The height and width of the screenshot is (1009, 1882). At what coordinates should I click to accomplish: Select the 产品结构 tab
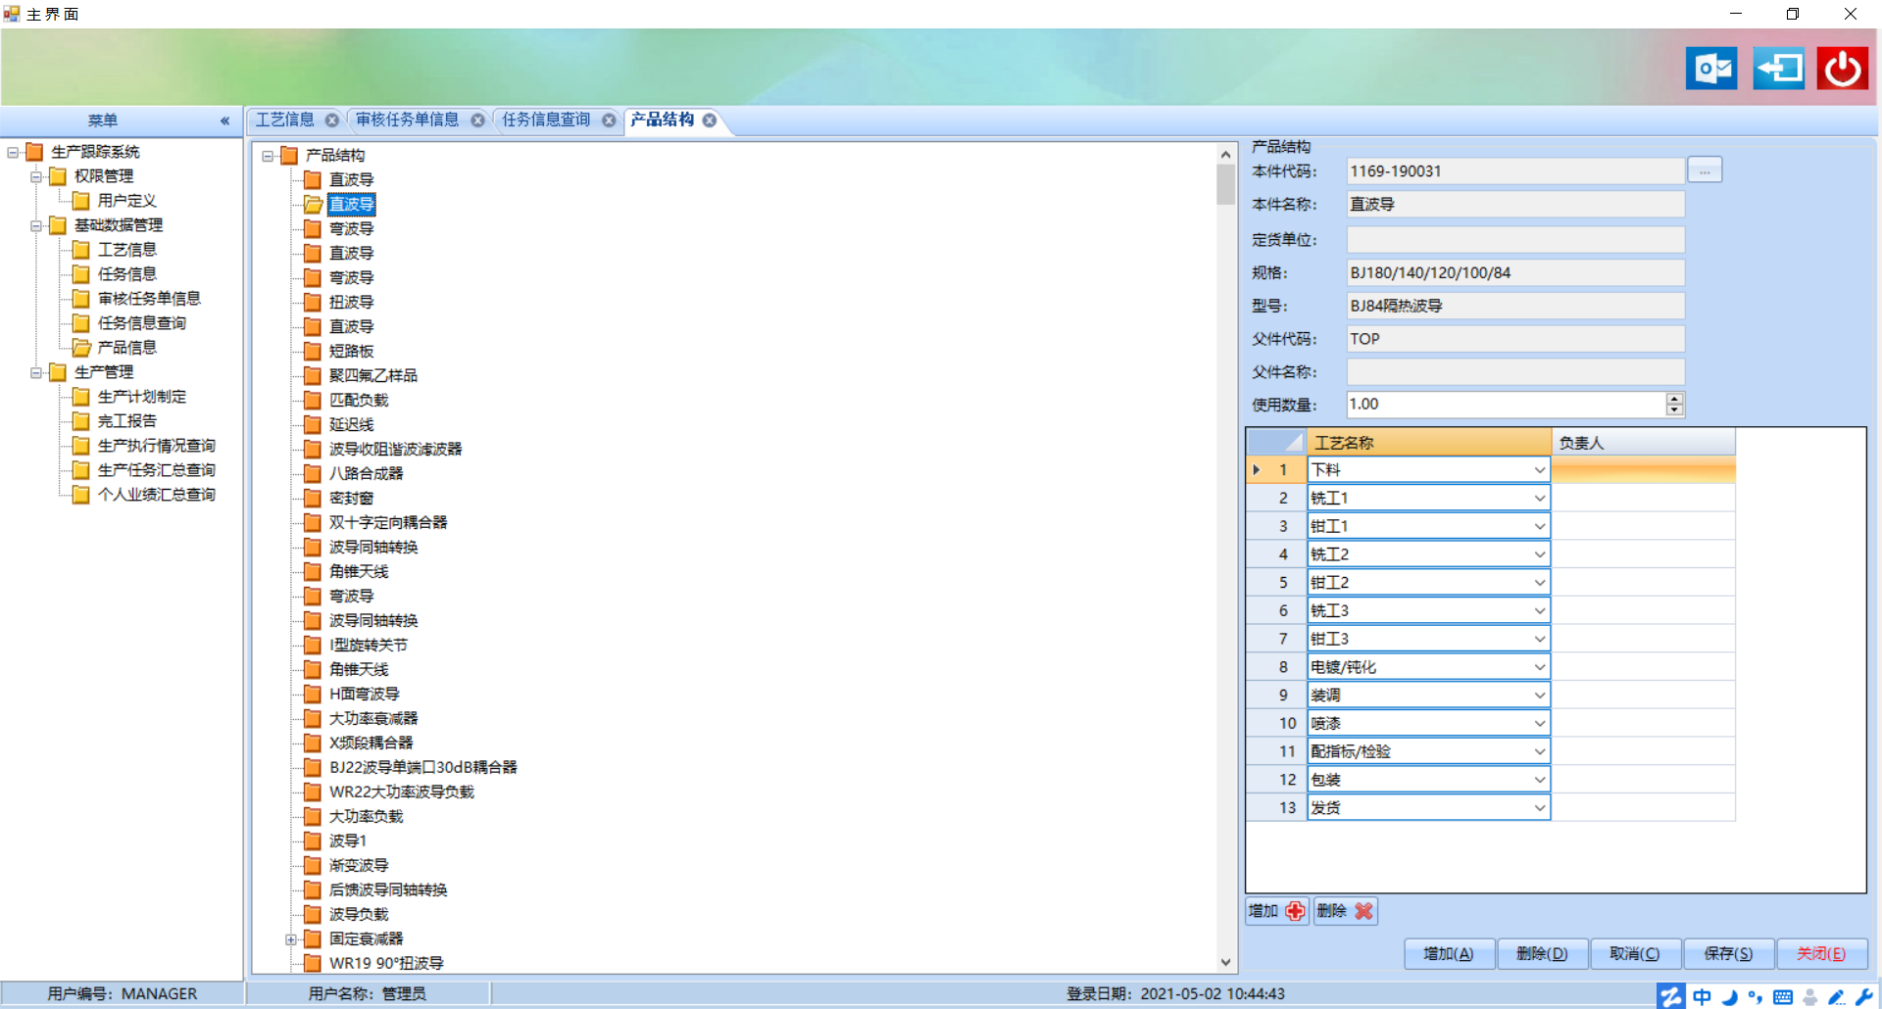[662, 120]
